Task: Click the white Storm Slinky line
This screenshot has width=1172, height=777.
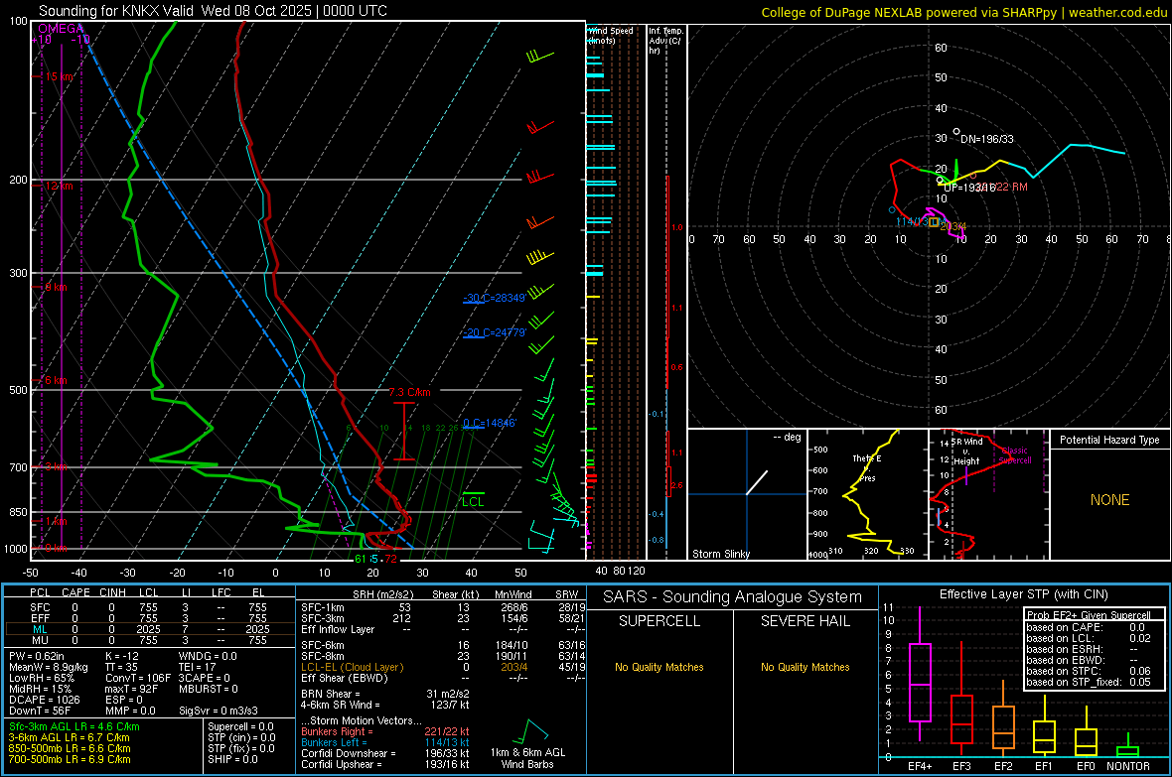Action: tap(757, 482)
